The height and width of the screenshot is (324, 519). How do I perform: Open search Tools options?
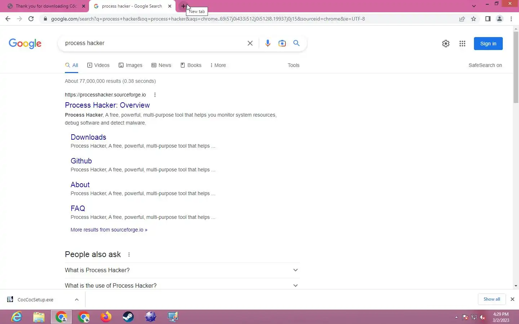[x=293, y=65]
